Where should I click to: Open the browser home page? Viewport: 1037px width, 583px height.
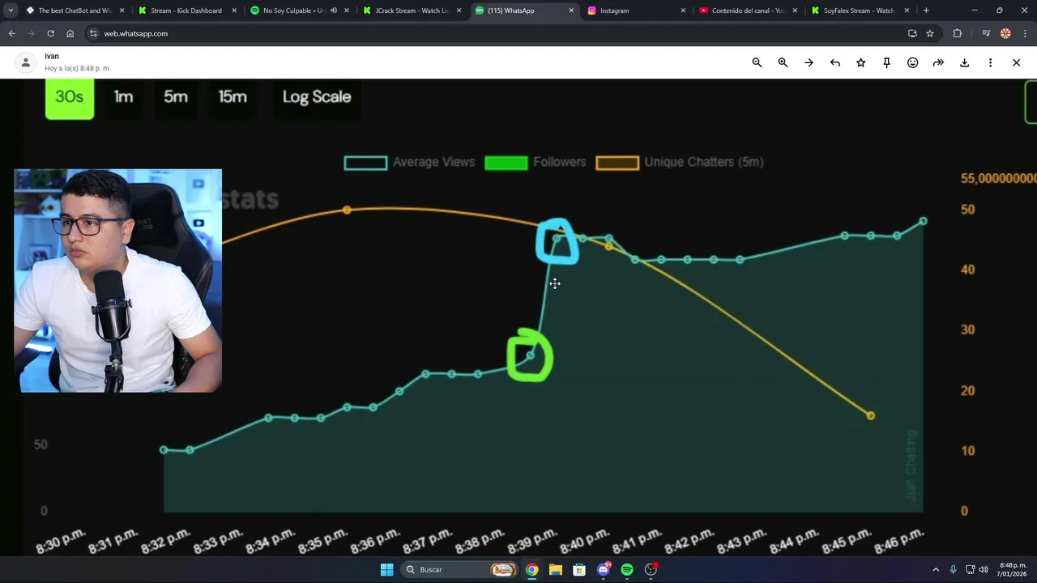click(x=70, y=33)
